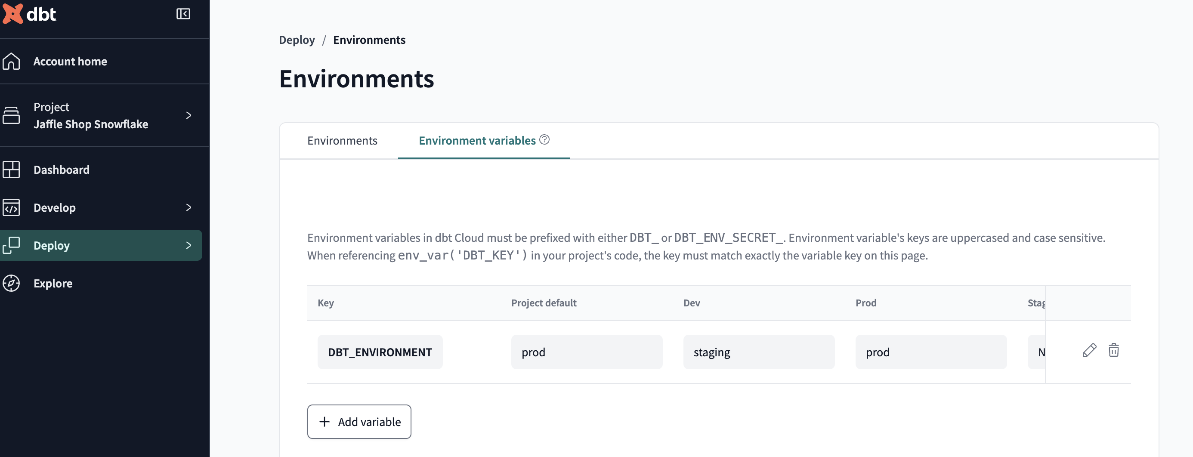The image size is (1193, 457).
Task: Edit DBT_ENVIRONMENT with the pencil icon
Action: 1089,351
